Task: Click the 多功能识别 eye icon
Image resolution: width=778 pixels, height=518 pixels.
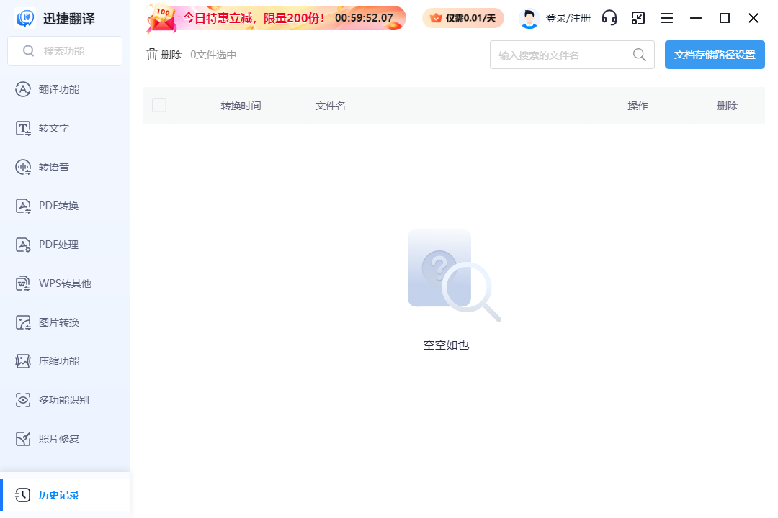Action: (x=23, y=400)
